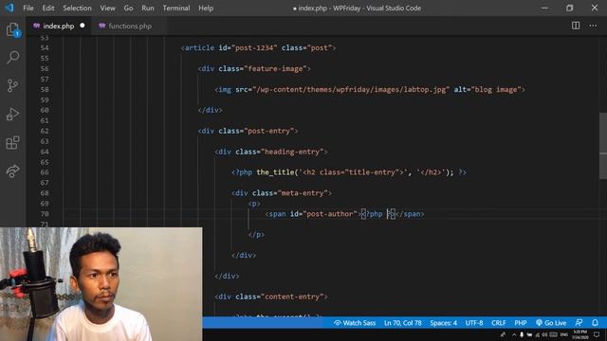Select language mode PHP in status bar
The image size is (607, 341).
(521, 323)
